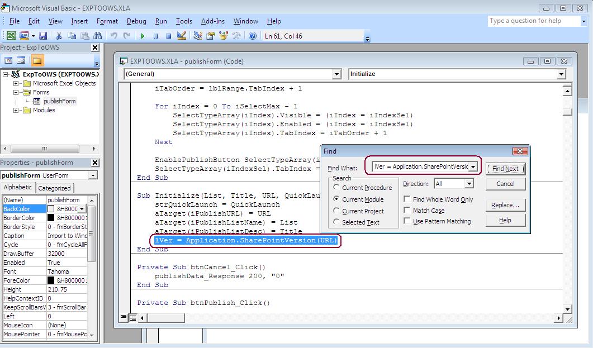Image resolution: width=593 pixels, height=348 pixels.
Task: Click the Type a question for help box
Action: pos(534,21)
